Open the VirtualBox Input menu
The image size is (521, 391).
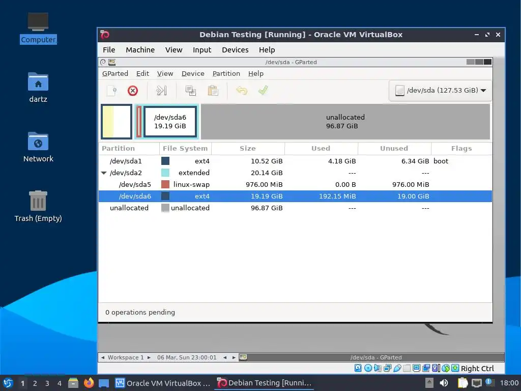coord(201,50)
